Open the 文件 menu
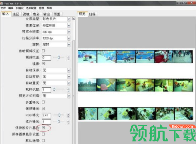 click(3, 8)
